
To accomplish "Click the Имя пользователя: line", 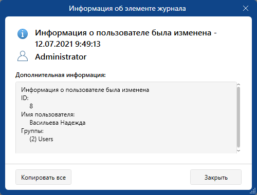I will 48,114.
